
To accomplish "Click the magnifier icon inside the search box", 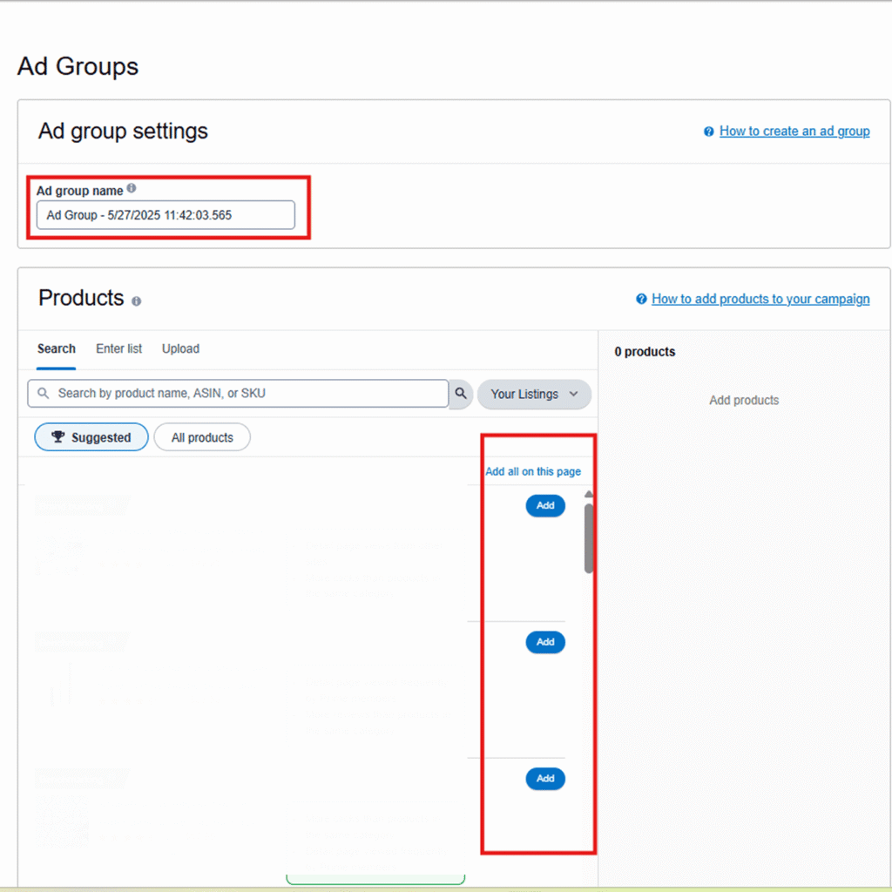I will coord(42,394).
